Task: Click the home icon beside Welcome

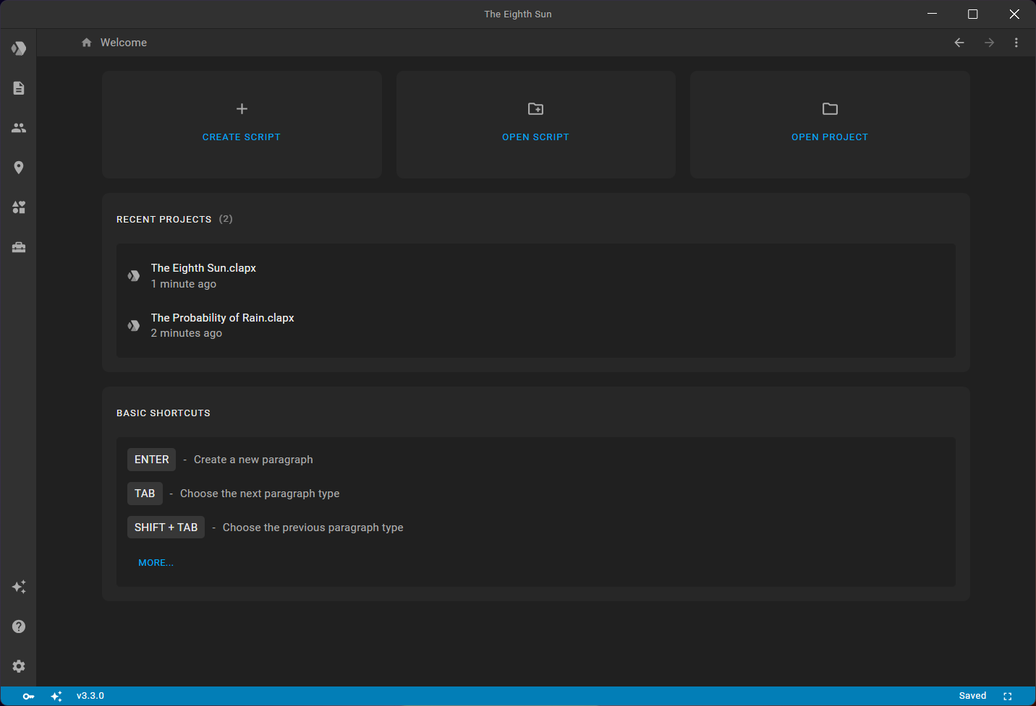Action: pos(87,43)
